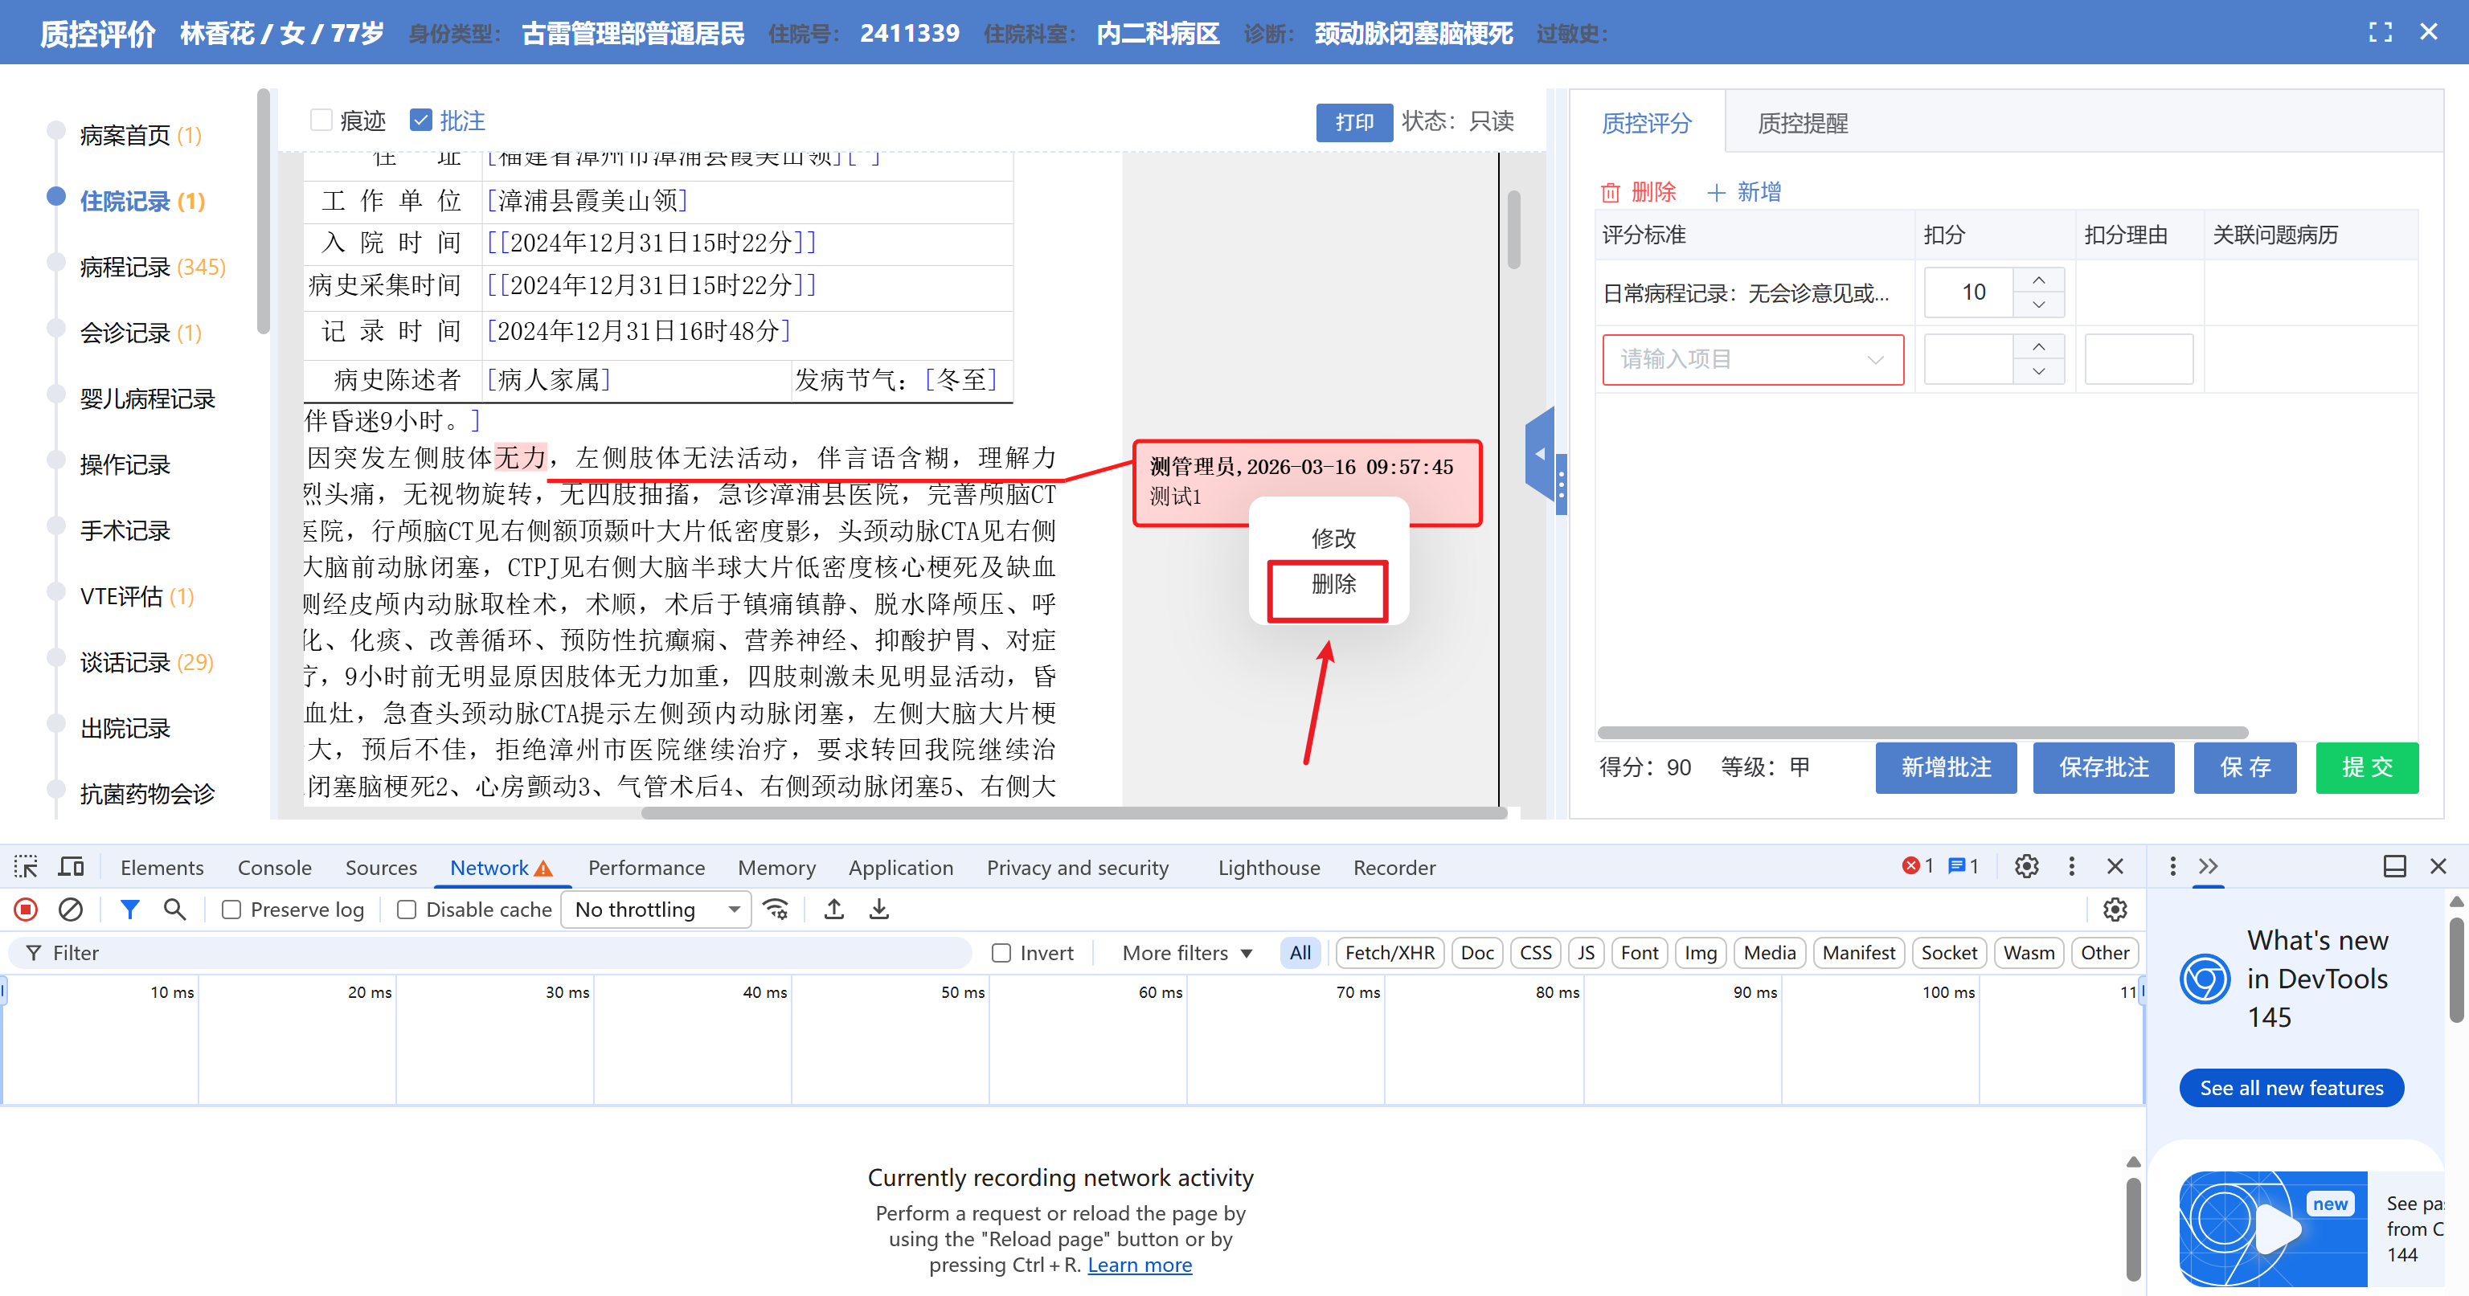Uncheck the 批注 checkbox
The image size is (2469, 1296).
point(421,120)
